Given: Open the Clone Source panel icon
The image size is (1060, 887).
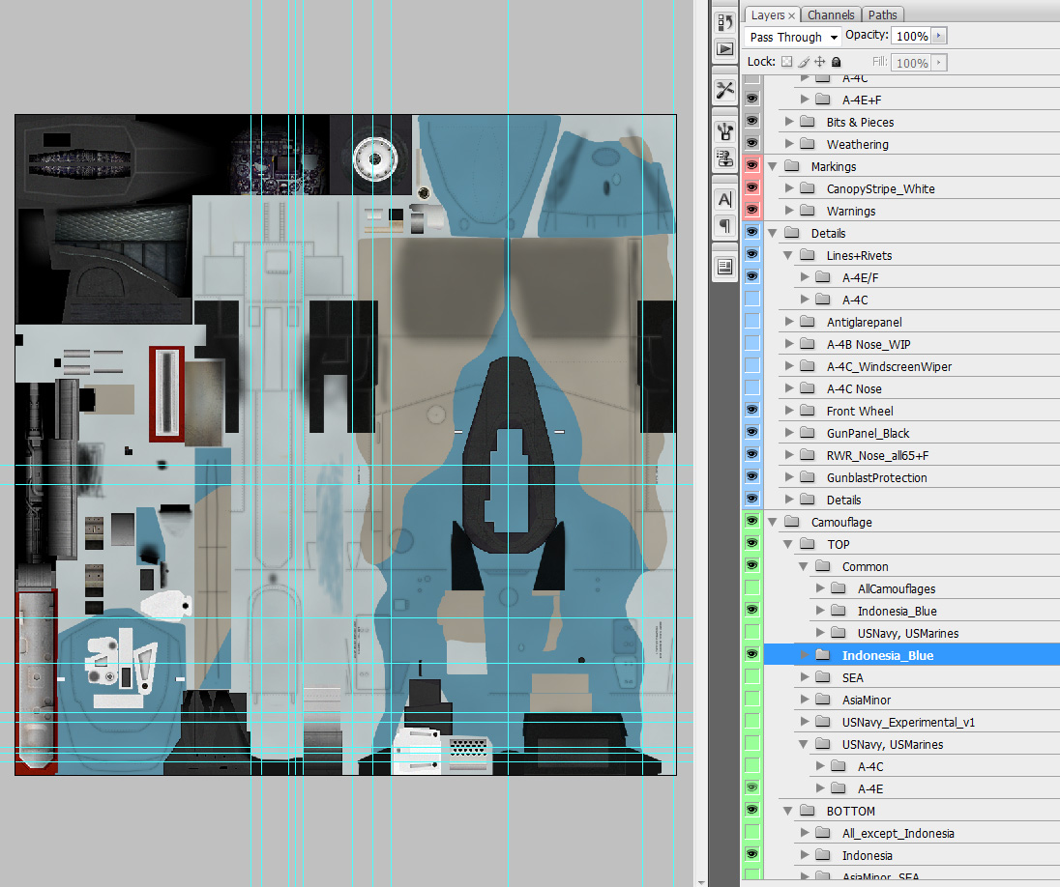Looking at the screenshot, I should (x=724, y=158).
